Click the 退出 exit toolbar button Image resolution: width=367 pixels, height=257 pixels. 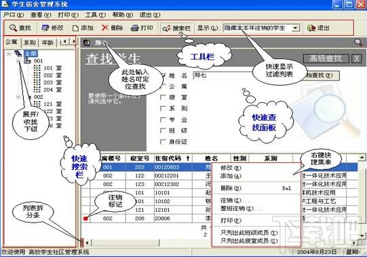coord(318,28)
